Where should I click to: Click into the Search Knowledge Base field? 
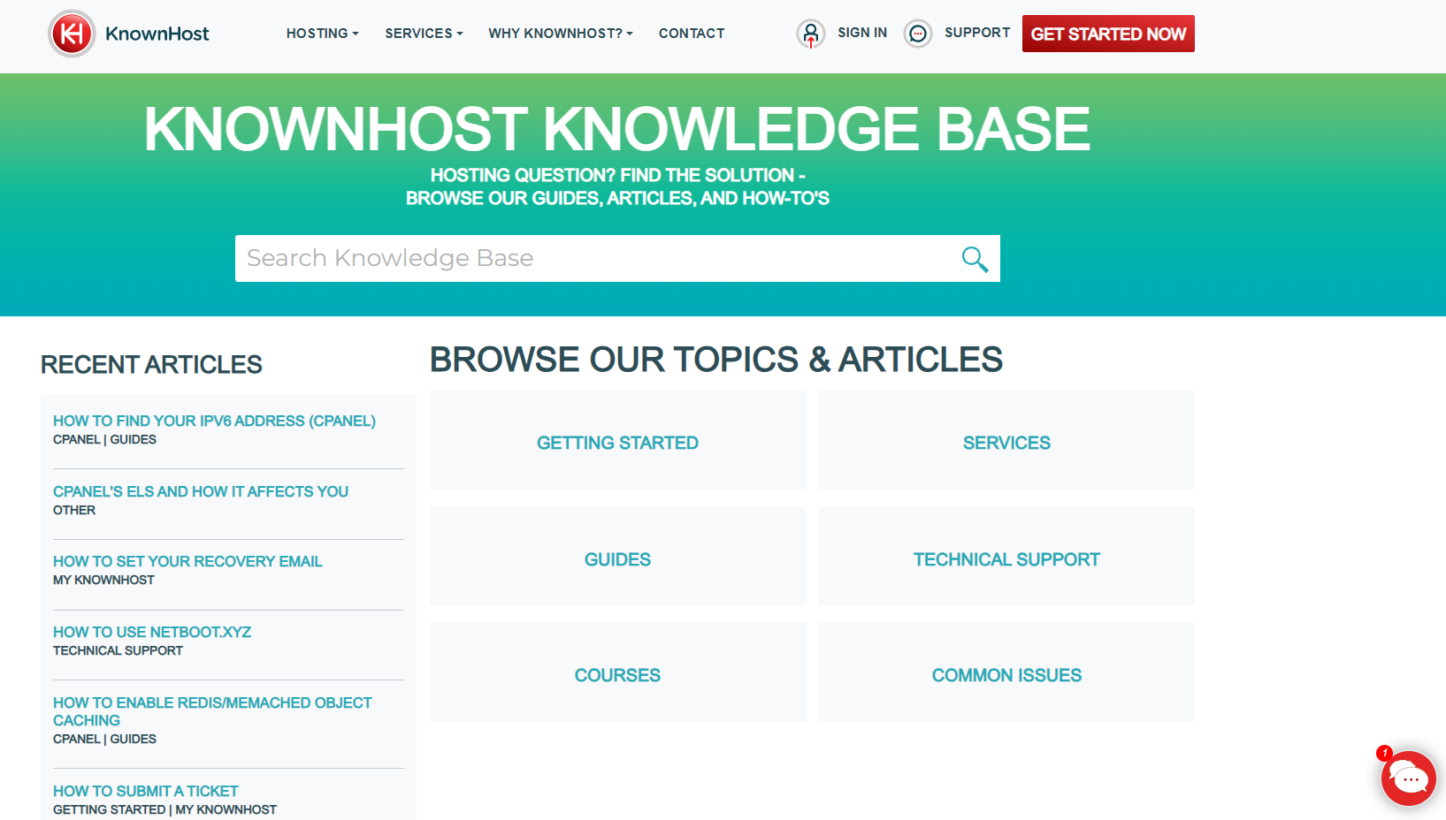tap(617, 258)
